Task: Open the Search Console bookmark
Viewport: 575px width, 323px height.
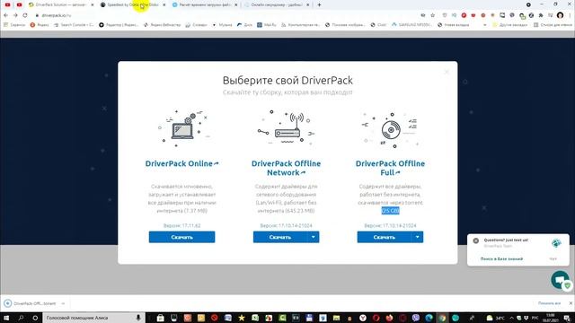Action: [x=74, y=25]
